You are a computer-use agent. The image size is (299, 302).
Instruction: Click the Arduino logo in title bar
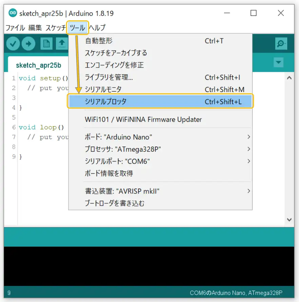pyautogui.click(x=13, y=13)
